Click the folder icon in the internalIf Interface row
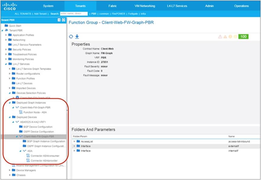 [78, 150]
